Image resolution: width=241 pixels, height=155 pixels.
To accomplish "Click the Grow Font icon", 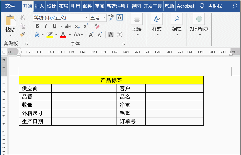I will tap(91, 35).
